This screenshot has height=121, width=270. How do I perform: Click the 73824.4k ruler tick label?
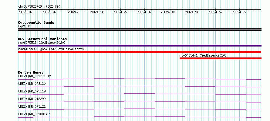coord(168,12)
